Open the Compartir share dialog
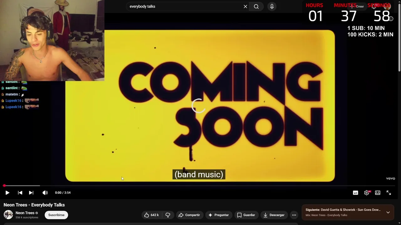Viewport: 401px width, 225px height. [x=189, y=215]
